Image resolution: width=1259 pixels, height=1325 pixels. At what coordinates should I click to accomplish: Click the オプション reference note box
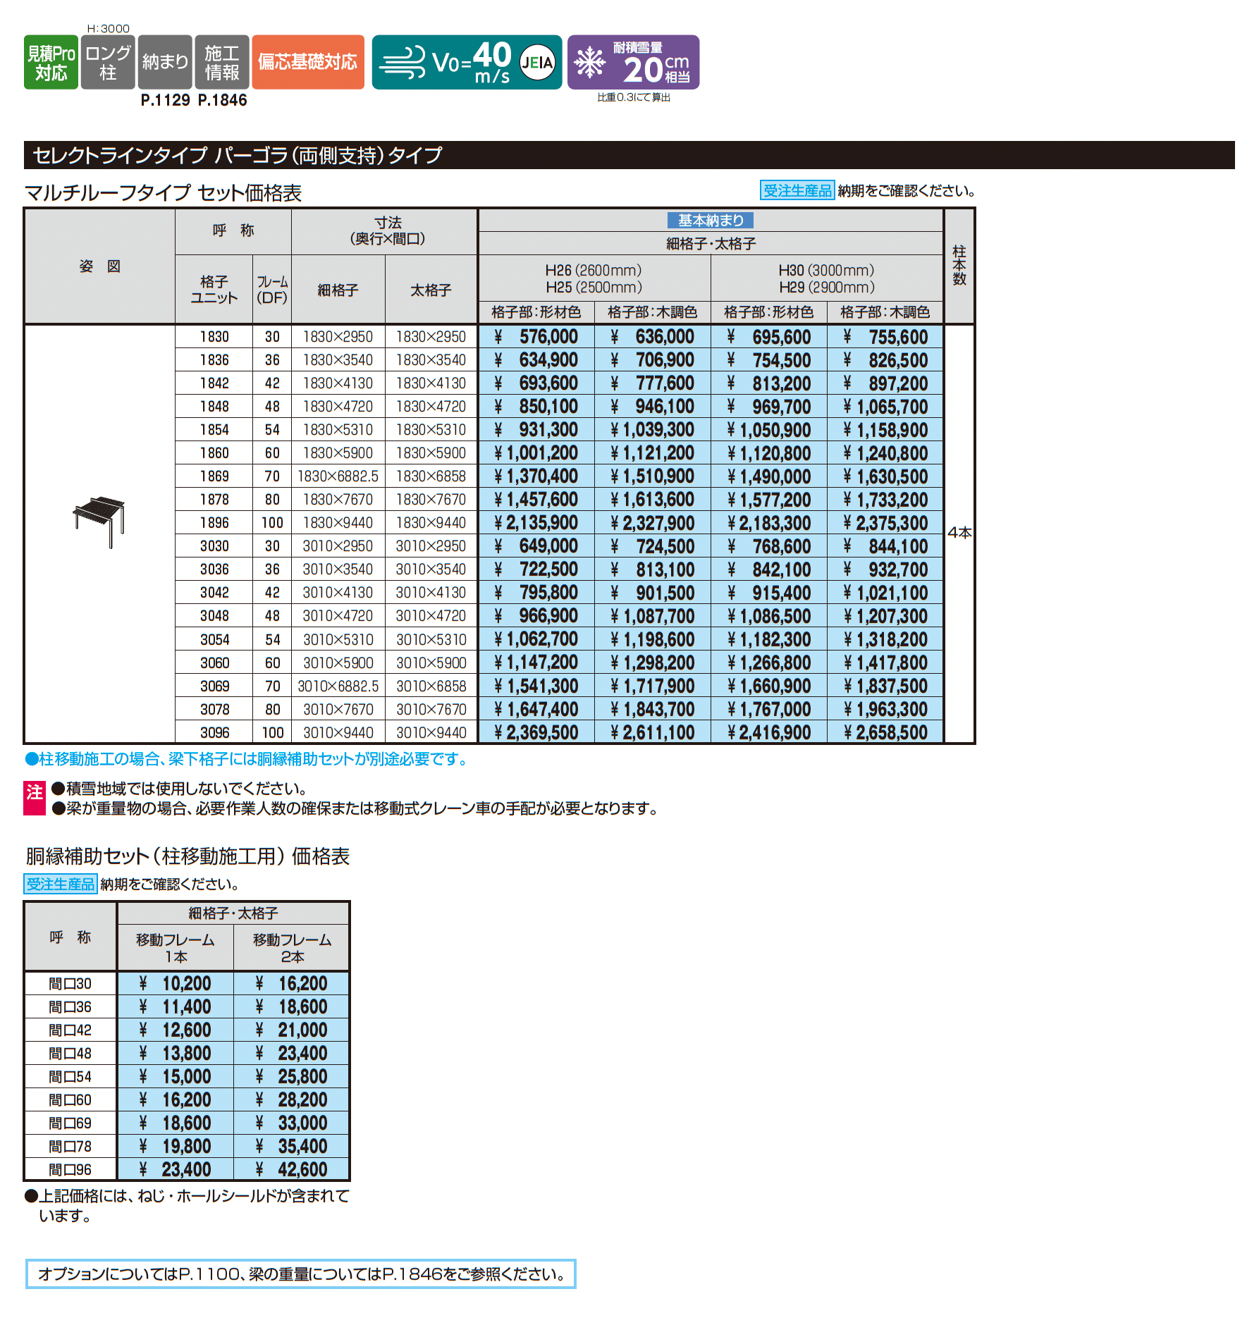pos(300,1274)
